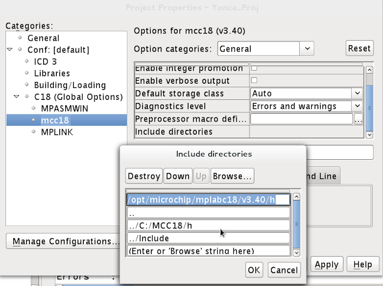383x286 pixels.
Task: Collapse the Conf: [default] tree node
Action: click(10, 50)
